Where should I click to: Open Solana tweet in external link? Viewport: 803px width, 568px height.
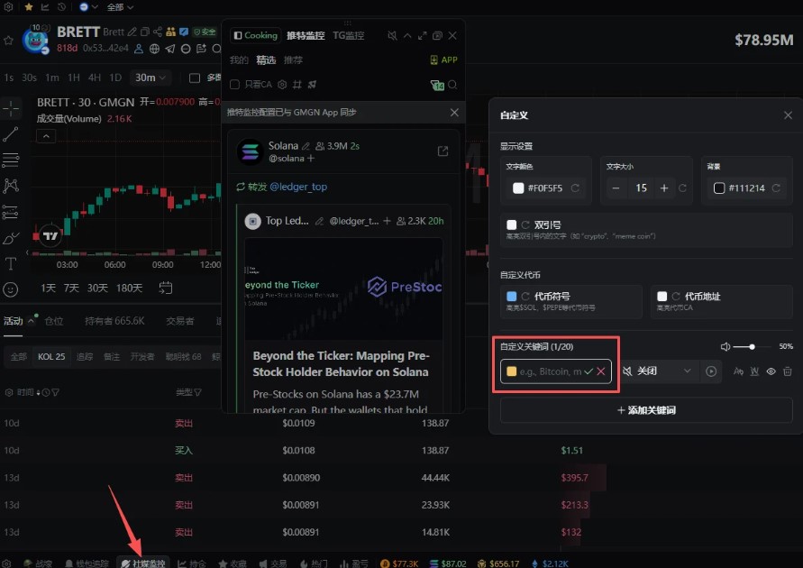click(443, 151)
